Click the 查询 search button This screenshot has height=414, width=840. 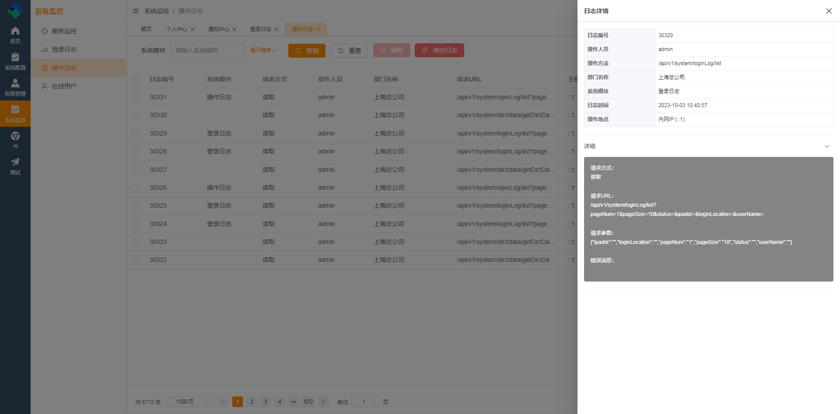click(307, 51)
